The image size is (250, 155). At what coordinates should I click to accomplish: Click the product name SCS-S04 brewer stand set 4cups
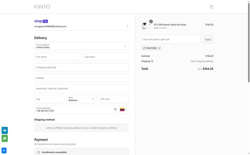coord(170,25)
